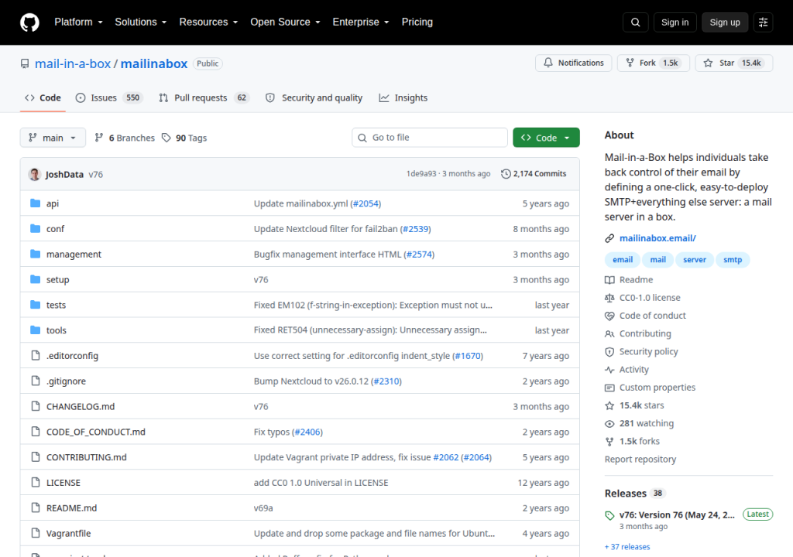This screenshot has width=793, height=557.
Task: Switch to the Pull requests tab
Action: 204,97
